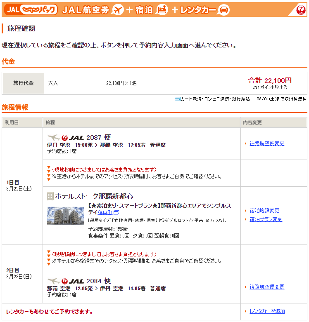309x322 pixels.
Task: Click the JAL logo next to 2084 便
Action: [x=73, y=281]
